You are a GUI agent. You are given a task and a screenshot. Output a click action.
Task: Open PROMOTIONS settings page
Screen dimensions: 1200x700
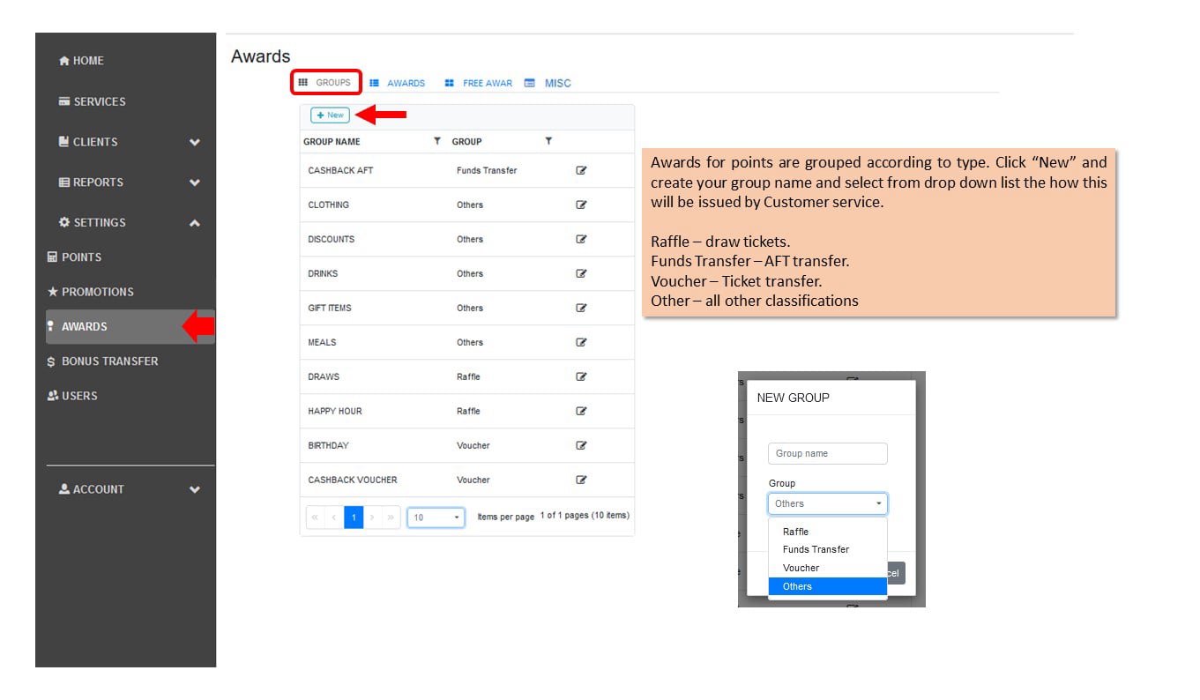pos(90,292)
